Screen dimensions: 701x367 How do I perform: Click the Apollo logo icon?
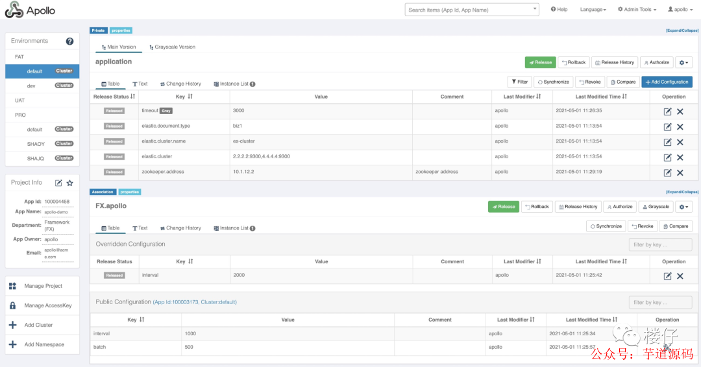click(14, 10)
